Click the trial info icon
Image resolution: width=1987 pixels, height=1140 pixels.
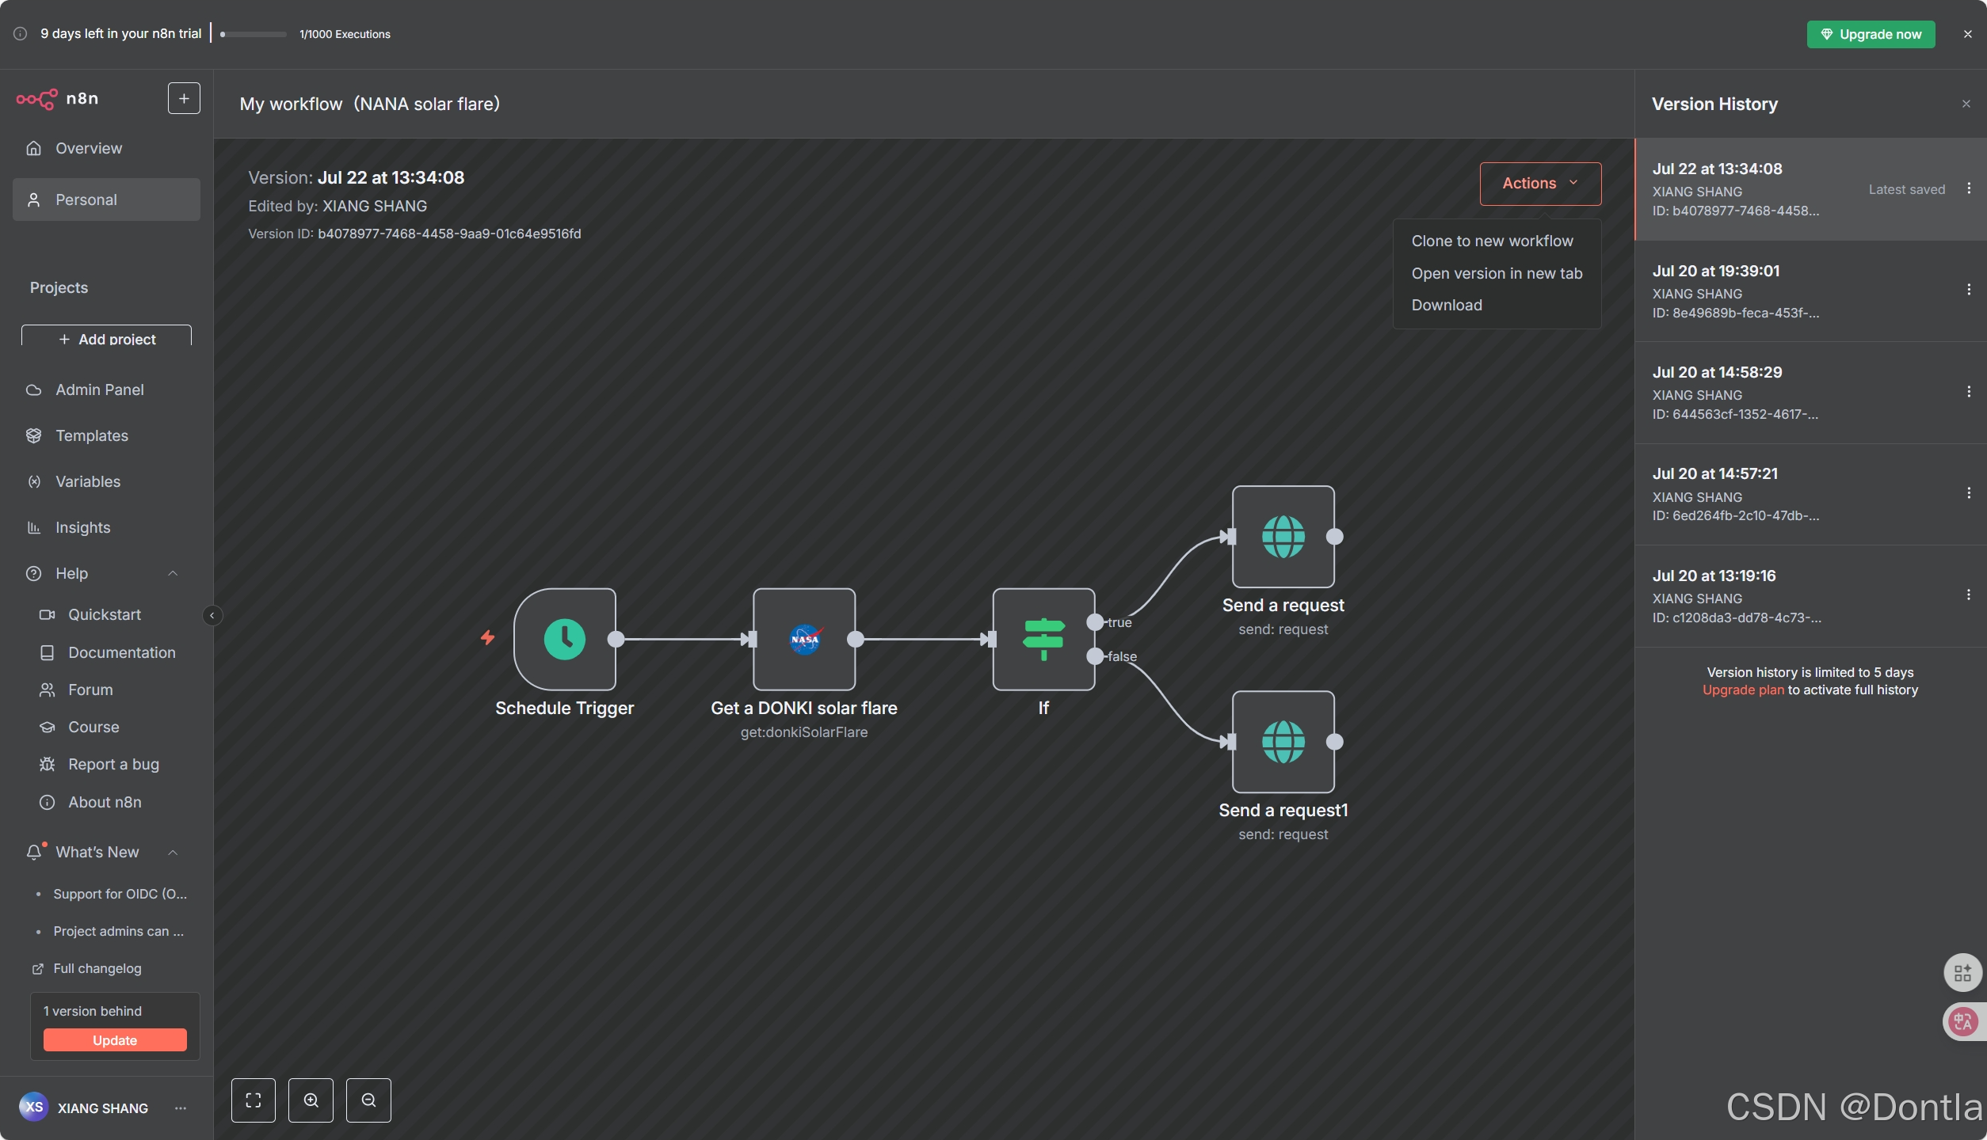[21, 33]
